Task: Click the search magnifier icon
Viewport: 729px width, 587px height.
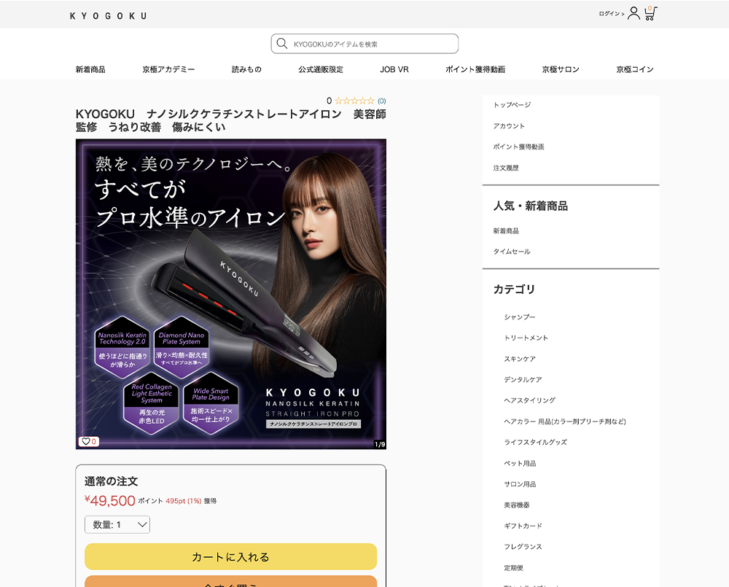Action: pos(281,44)
